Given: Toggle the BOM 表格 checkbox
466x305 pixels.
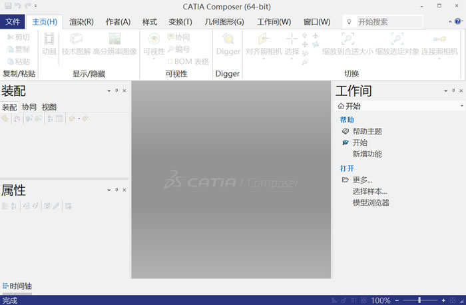Looking at the screenshot, I should (170, 62).
